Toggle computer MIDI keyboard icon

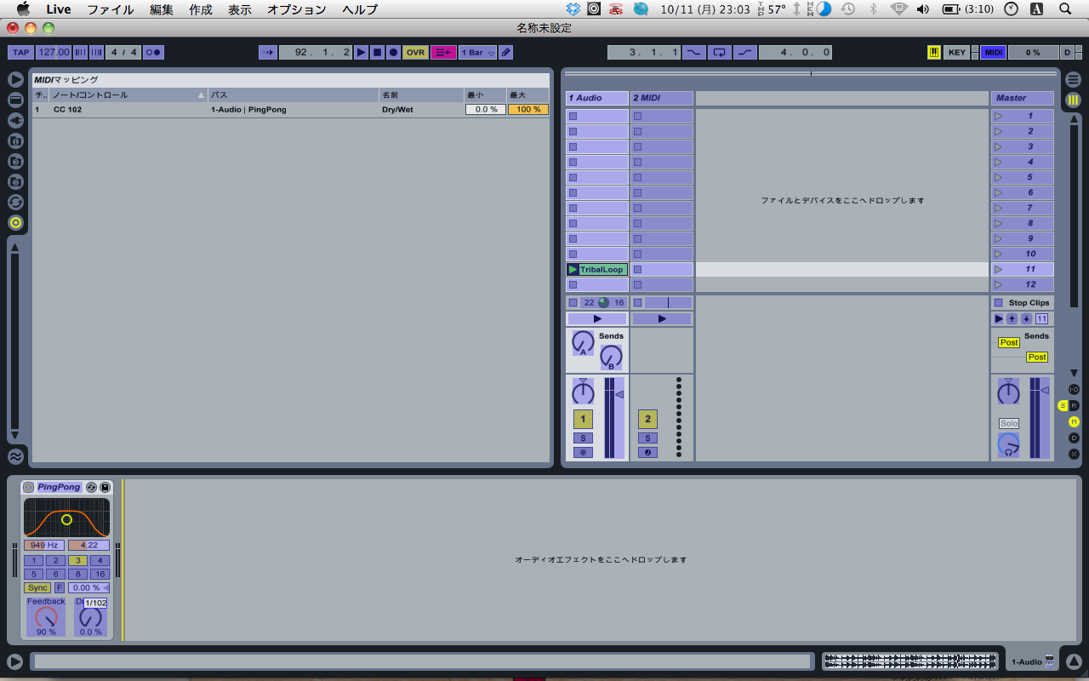[934, 53]
